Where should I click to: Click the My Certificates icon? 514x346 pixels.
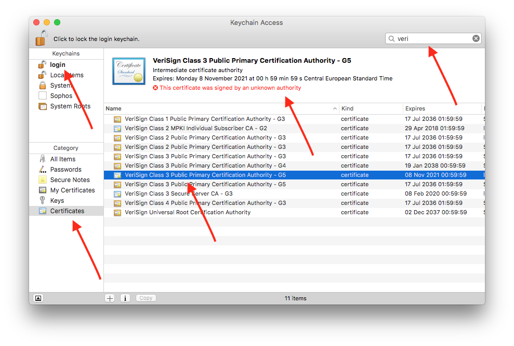click(x=43, y=190)
